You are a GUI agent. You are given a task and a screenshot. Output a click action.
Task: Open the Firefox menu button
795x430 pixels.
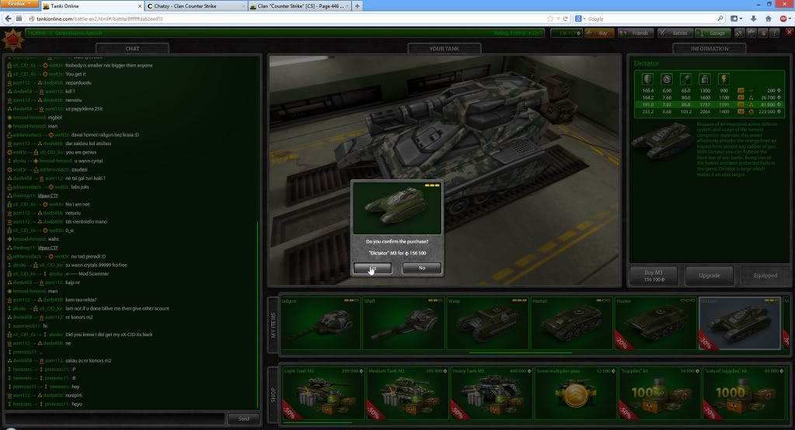[x=19, y=5]
